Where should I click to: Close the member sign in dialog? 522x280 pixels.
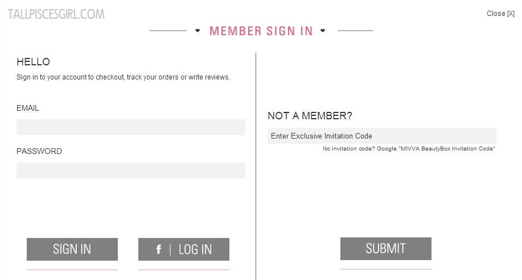(500, 14)
